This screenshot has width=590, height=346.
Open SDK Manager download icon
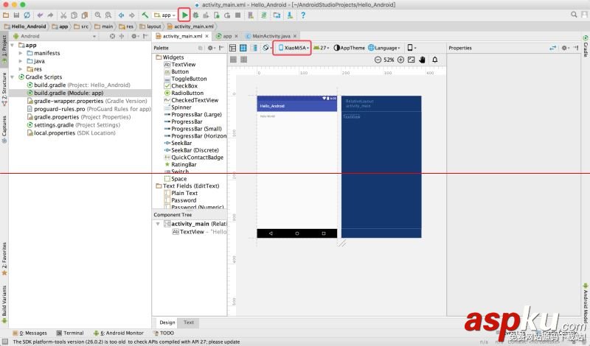point(290,15)
